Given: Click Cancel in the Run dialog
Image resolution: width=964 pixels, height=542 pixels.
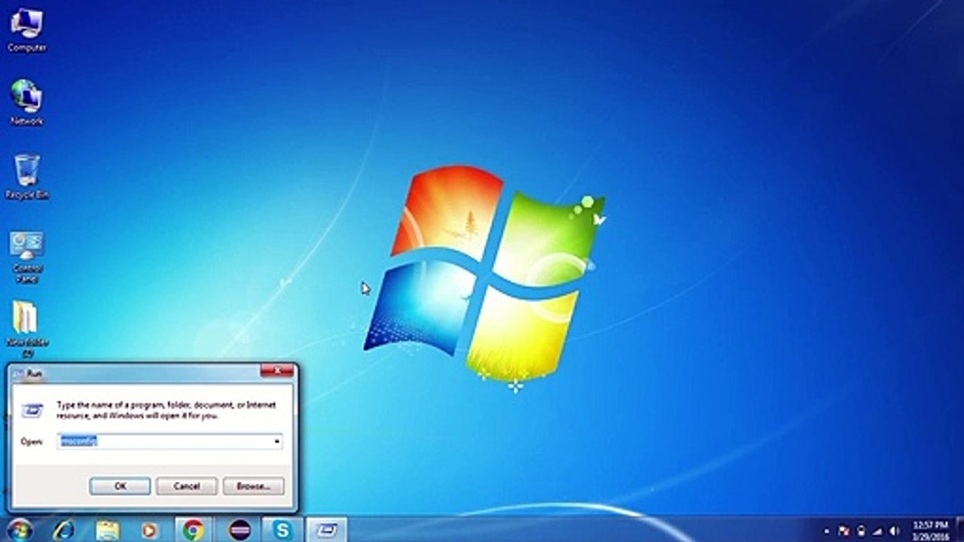Looking at the screenshot, I should [186, 486].
